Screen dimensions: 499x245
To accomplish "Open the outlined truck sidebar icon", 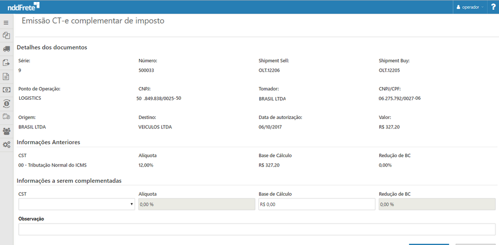I will (6, 117).
